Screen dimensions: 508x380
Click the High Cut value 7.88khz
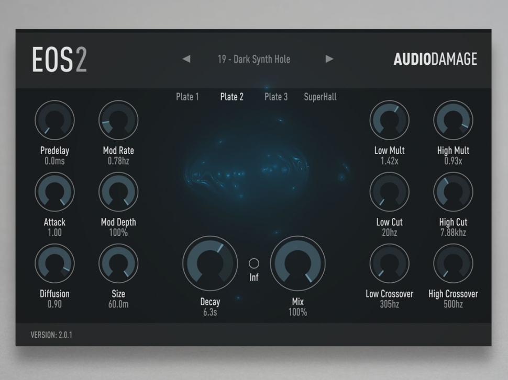[x=453, y=233]
